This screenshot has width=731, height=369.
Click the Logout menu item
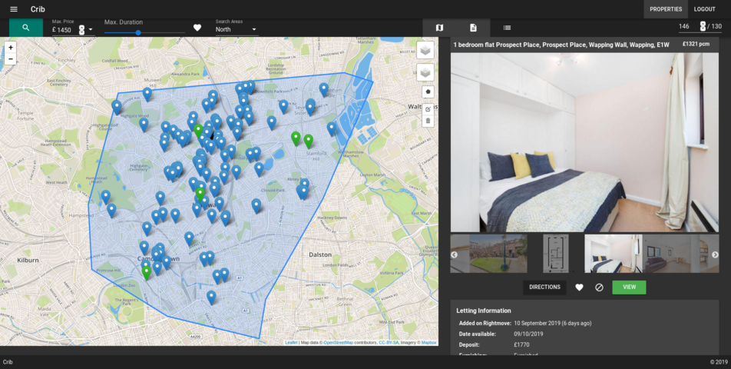[x=704, y=9]
